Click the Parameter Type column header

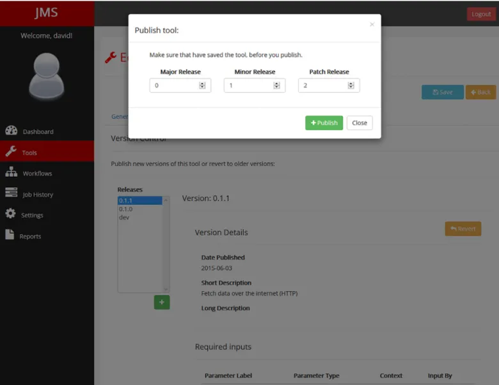(316, 375)
